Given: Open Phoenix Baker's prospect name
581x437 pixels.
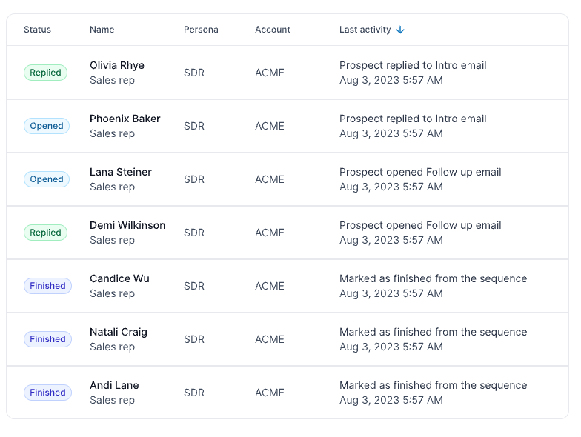Looking at the screenshot, I should (125, 119).
